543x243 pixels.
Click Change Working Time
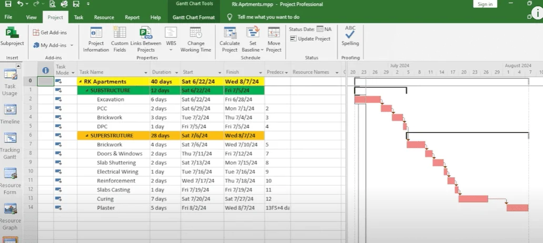point(196,39)
